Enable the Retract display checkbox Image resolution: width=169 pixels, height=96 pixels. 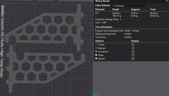(133, 48)
